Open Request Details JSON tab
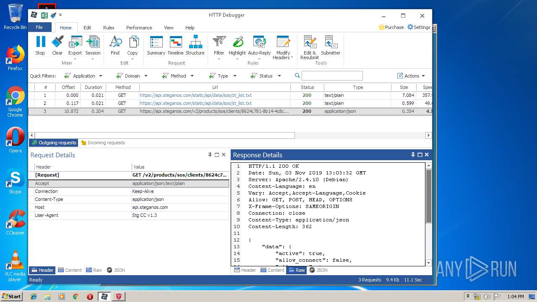Screen dimensions: 537x302 (x=116, y=270)
